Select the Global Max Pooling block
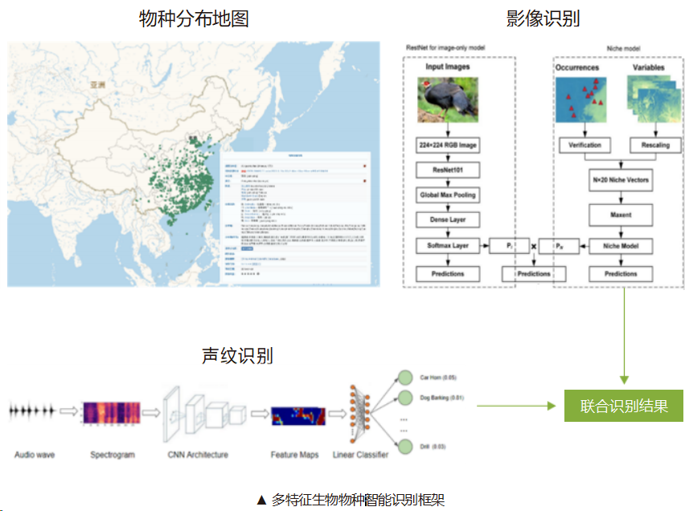 447,195
